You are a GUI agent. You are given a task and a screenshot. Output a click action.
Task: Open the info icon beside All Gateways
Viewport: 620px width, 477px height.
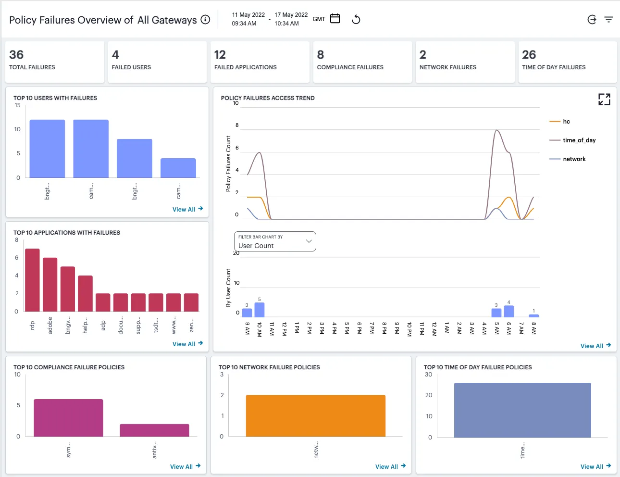pos(205,20)
